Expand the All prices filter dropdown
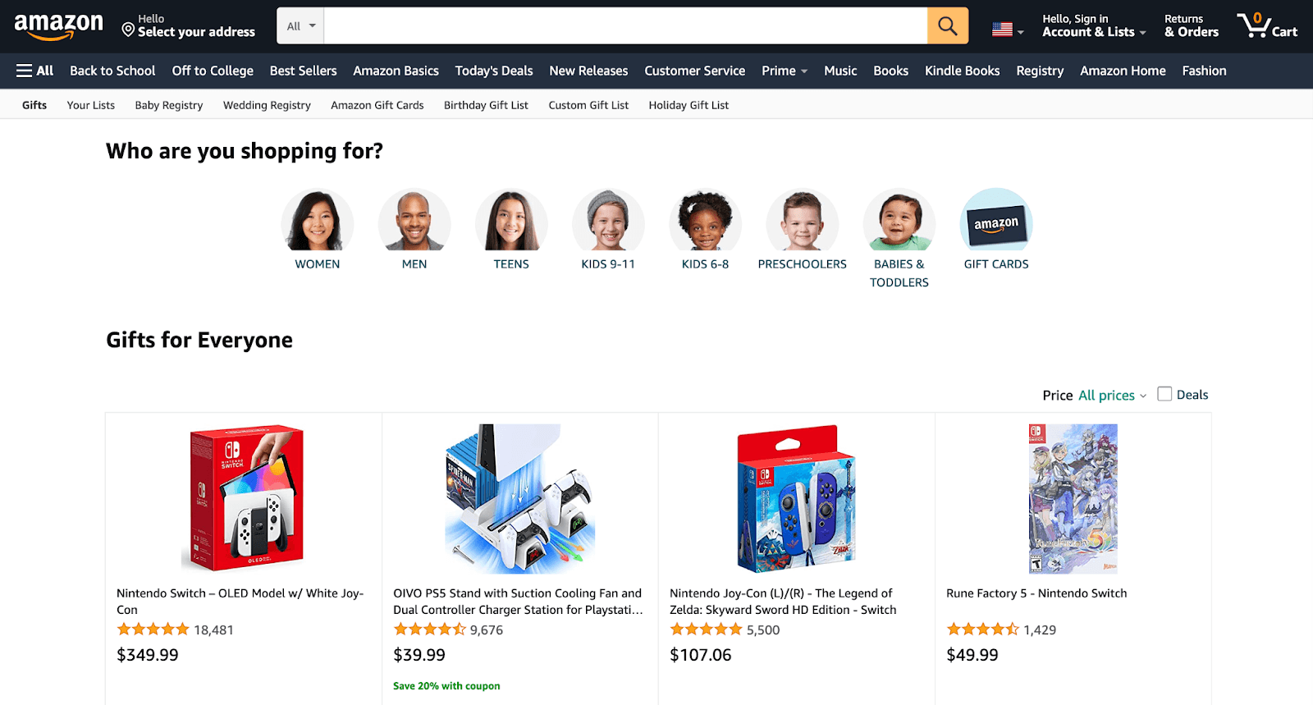This screenshot has height=705, width=1313. tap(1112, 396)
